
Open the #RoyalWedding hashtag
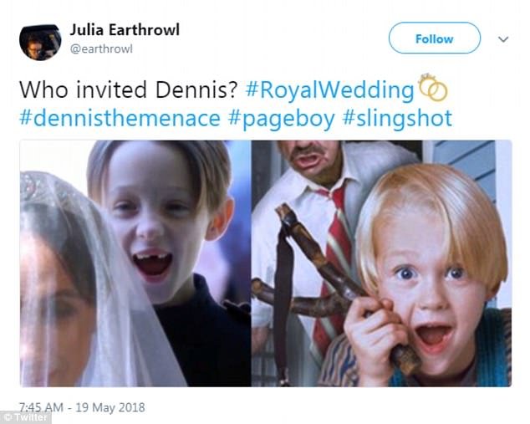(331, 89)
